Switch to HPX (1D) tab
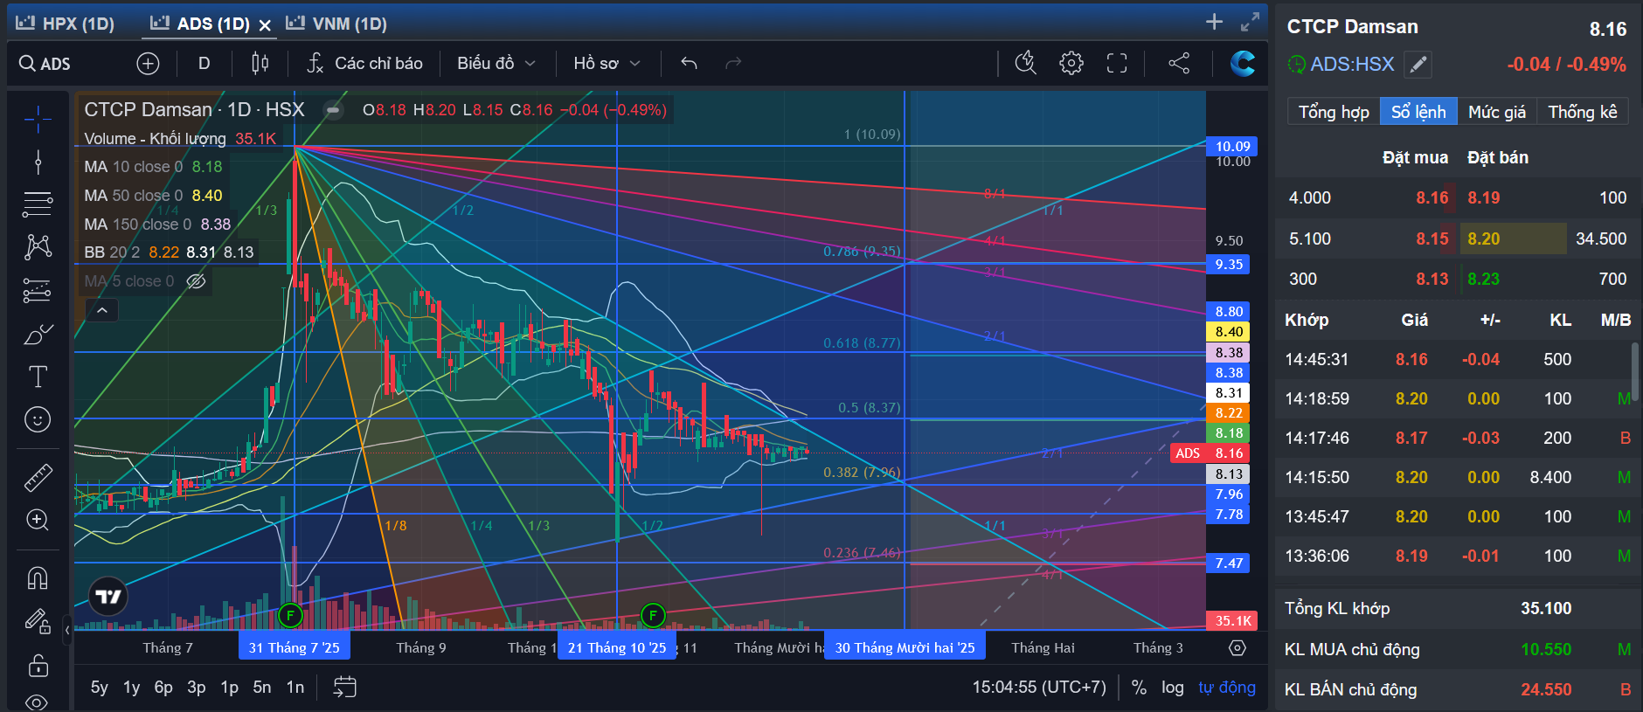The image size is (1643, 712). coord(66,24)
